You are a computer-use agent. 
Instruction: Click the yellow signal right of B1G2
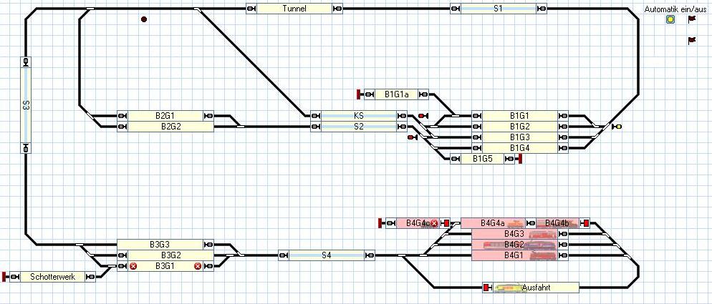[x=618, y=127]
